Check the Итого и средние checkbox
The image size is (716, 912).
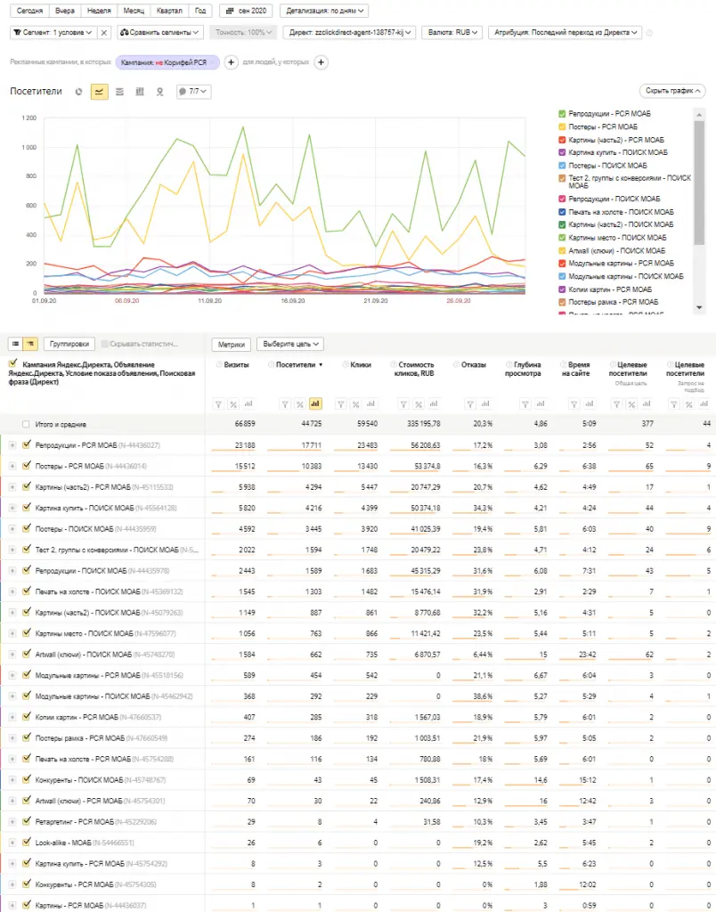(x=26, y=425)
